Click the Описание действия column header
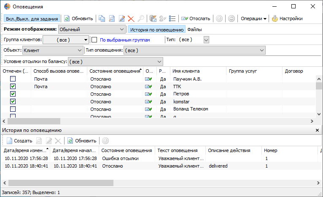Viewport: 323px width, 197px height. (234, 150)
